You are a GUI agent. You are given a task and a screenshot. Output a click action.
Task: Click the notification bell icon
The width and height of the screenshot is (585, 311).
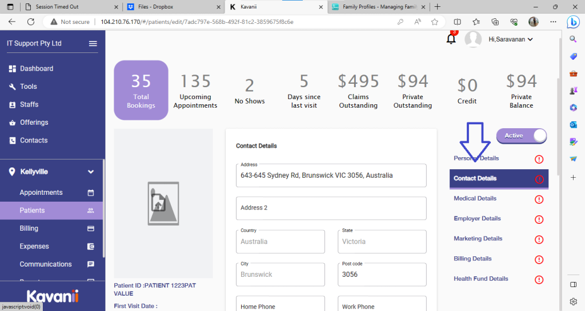click(451, 39)
